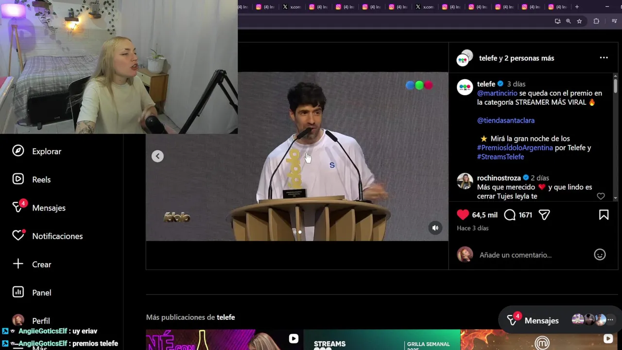Click the Hace 3 días timestamp

pos(473,228)
